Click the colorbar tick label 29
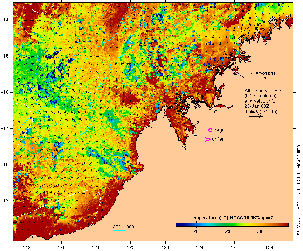303x251 pixels. (228, 231)
